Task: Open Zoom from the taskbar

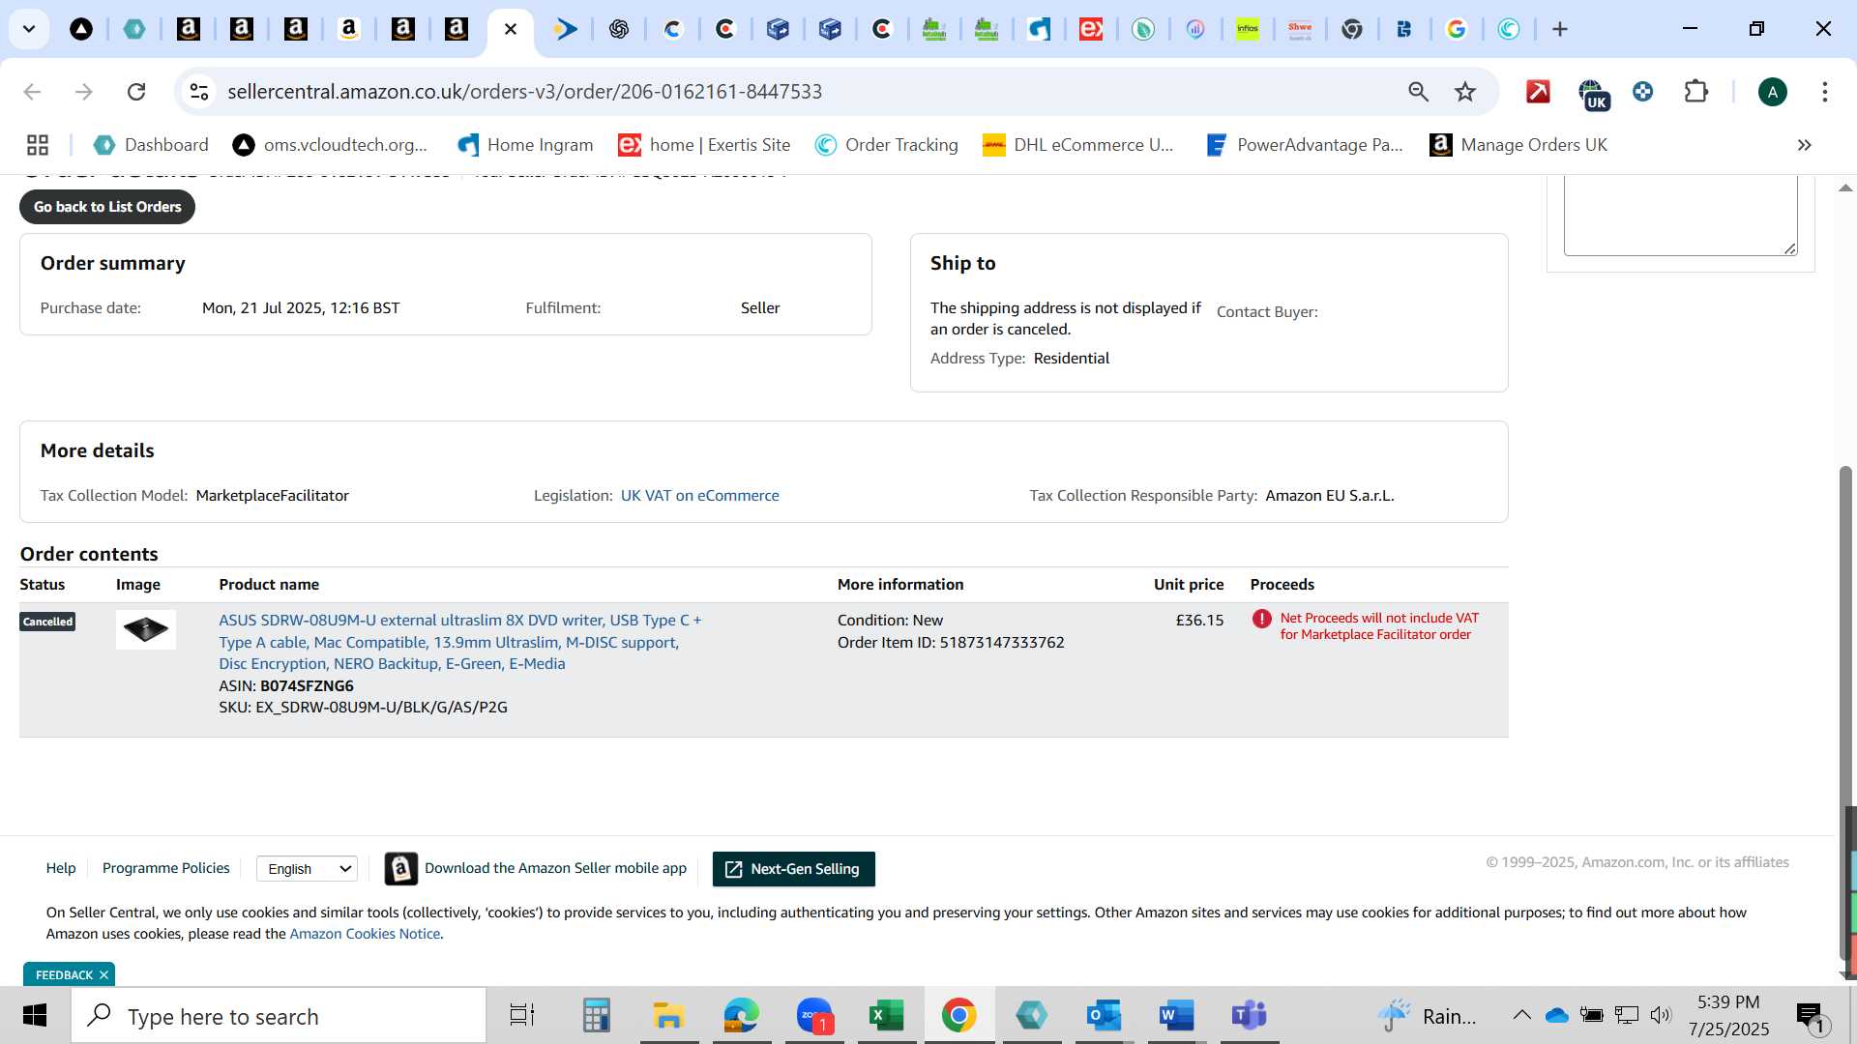Action: 815,1016
